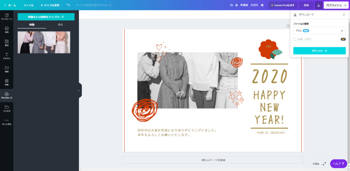Image resolution: width=350 pixels, height=171 pixels.
Task: Open the 背景 (Background) sidebar panel
Action: (x=6, y=82)
